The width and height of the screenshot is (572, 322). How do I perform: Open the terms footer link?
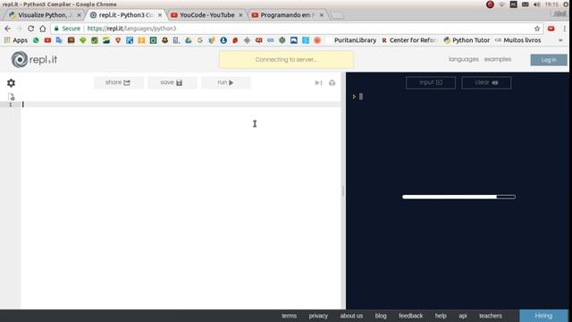pos(289,316)
